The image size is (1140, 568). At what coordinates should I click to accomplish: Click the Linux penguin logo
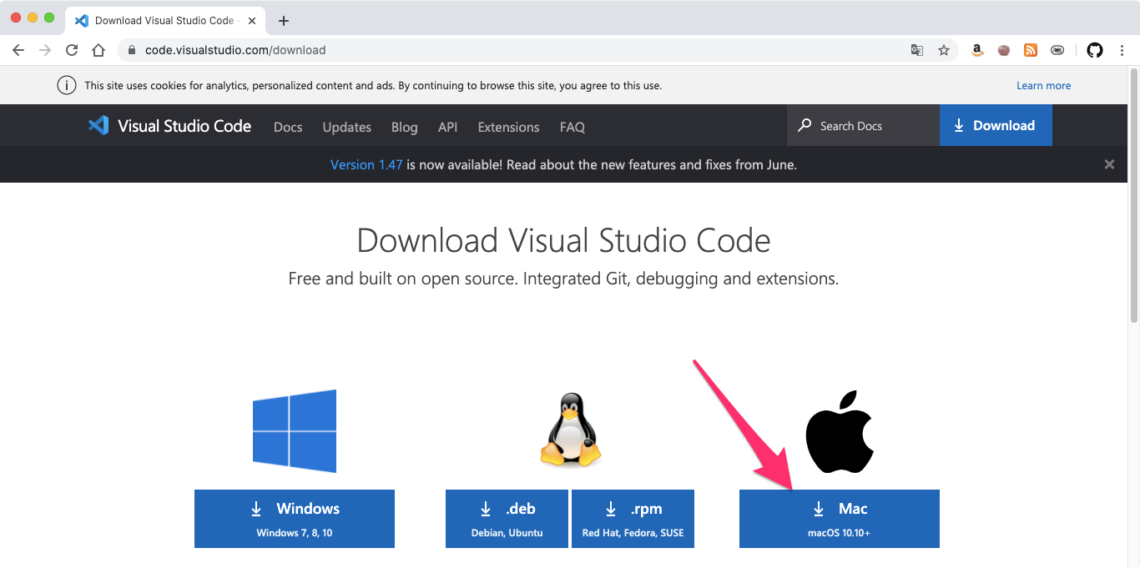[570, 430]
